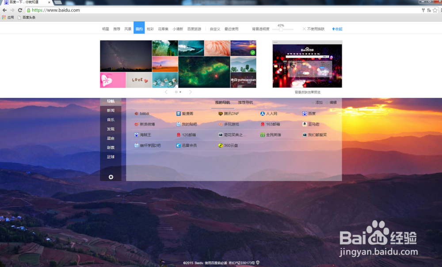Open the 自定义 custom skin tab

pos(215,29)
